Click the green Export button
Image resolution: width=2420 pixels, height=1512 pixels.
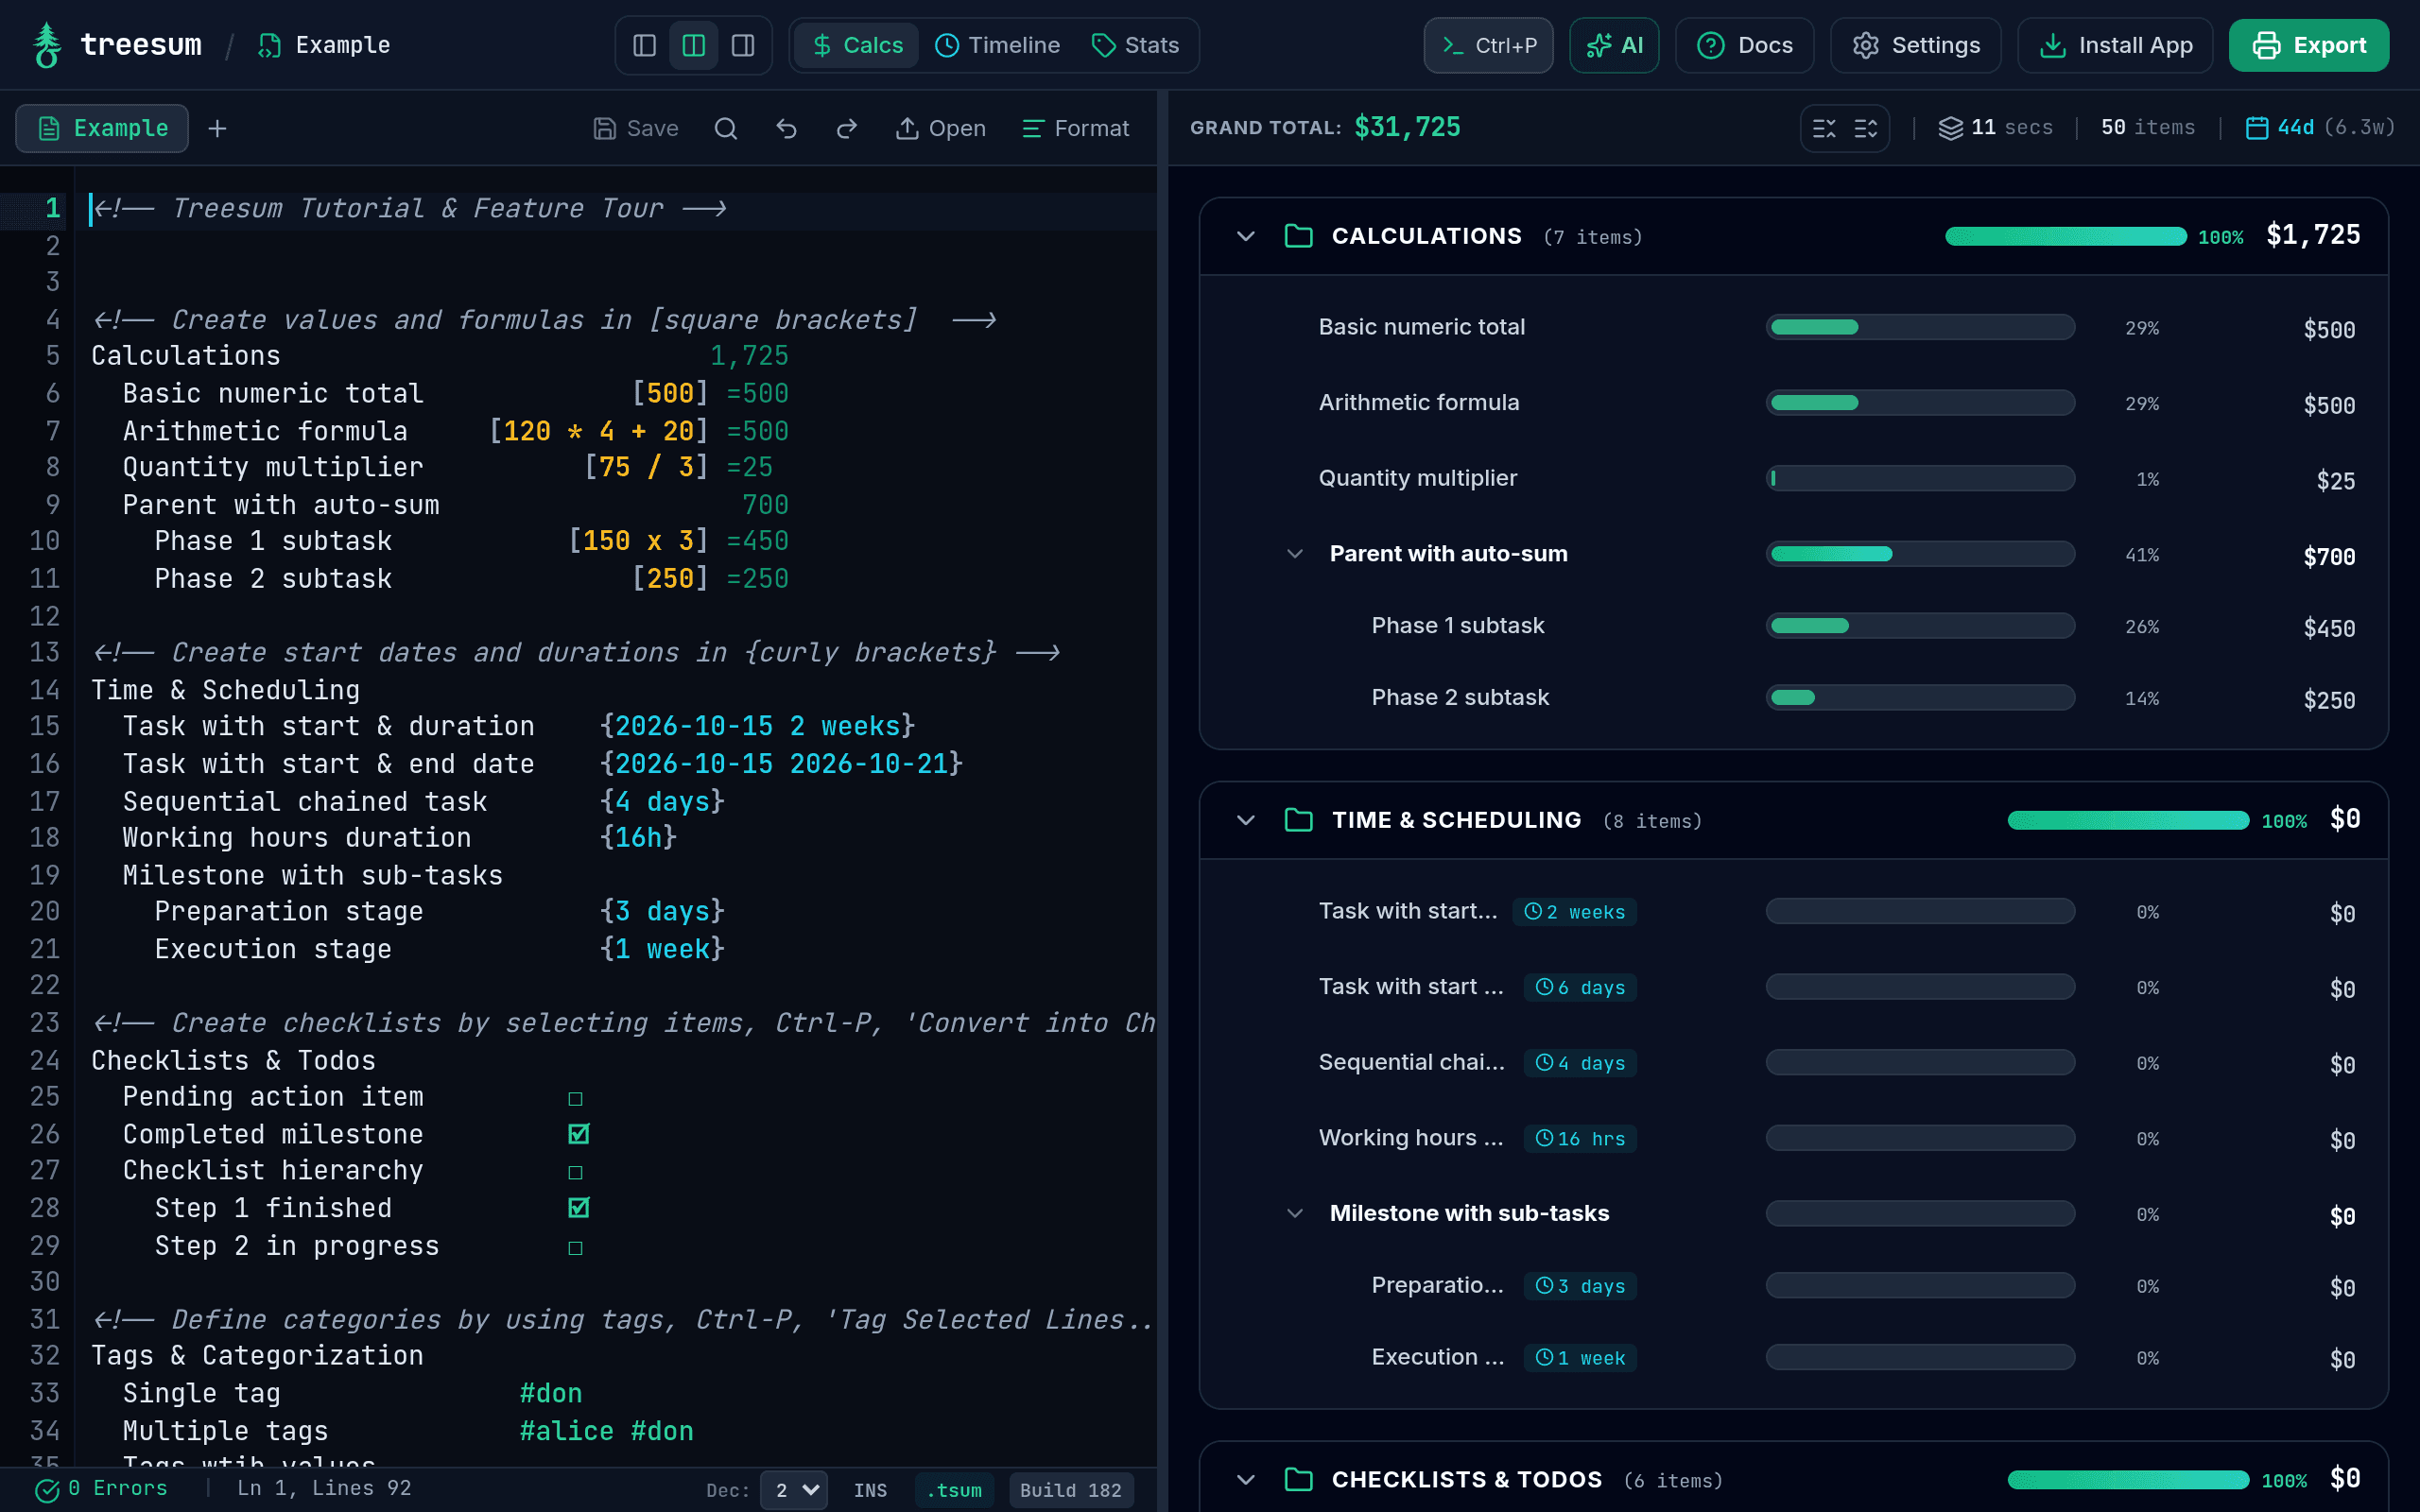(2308, 45)
